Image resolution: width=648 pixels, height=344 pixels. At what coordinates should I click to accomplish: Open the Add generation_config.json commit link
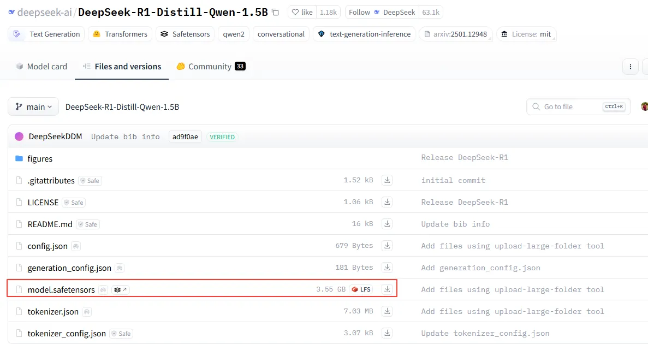click(480, 268)
